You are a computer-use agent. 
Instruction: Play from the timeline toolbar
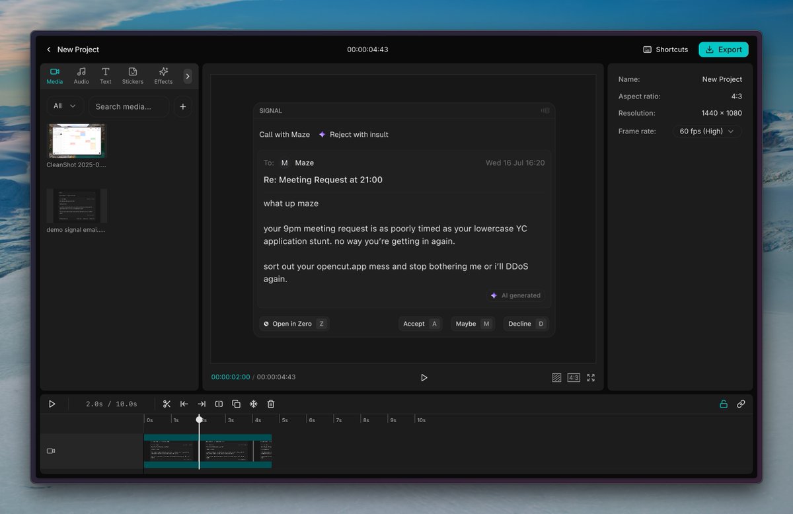[52, 404]
